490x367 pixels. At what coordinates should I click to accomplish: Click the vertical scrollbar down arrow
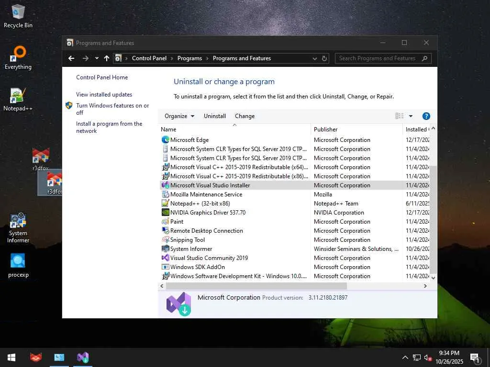pyautogui.click(x=433, y=278)
